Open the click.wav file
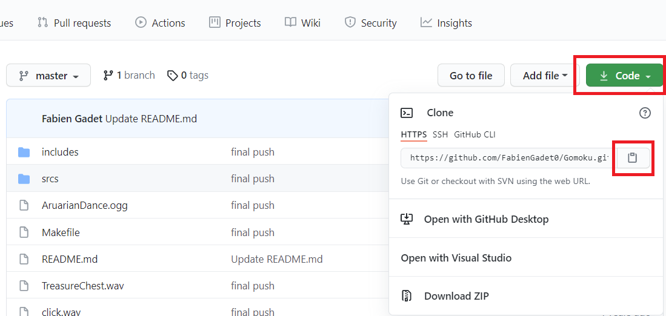This screenshot has height=316, width=666. click(61, 312)
